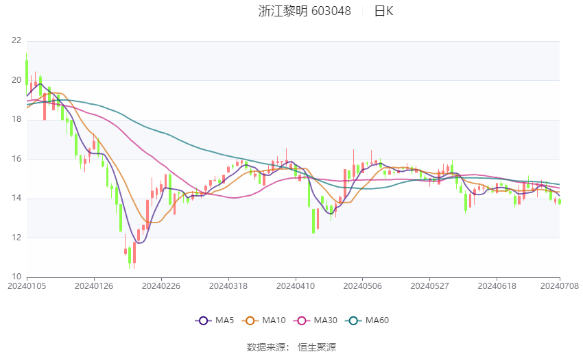
Task: Click the 浙江黎明 603048 chart title
Action: [305, 11]
